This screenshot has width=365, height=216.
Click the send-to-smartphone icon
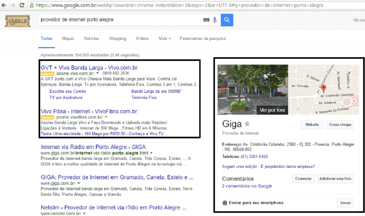(x=225, y=203)
